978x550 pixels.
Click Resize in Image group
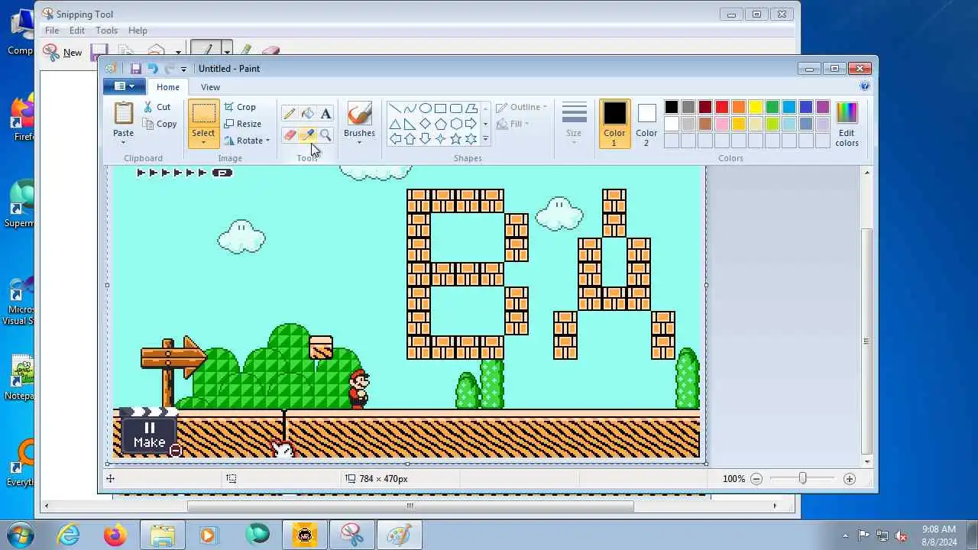click(x=242, y=124)
